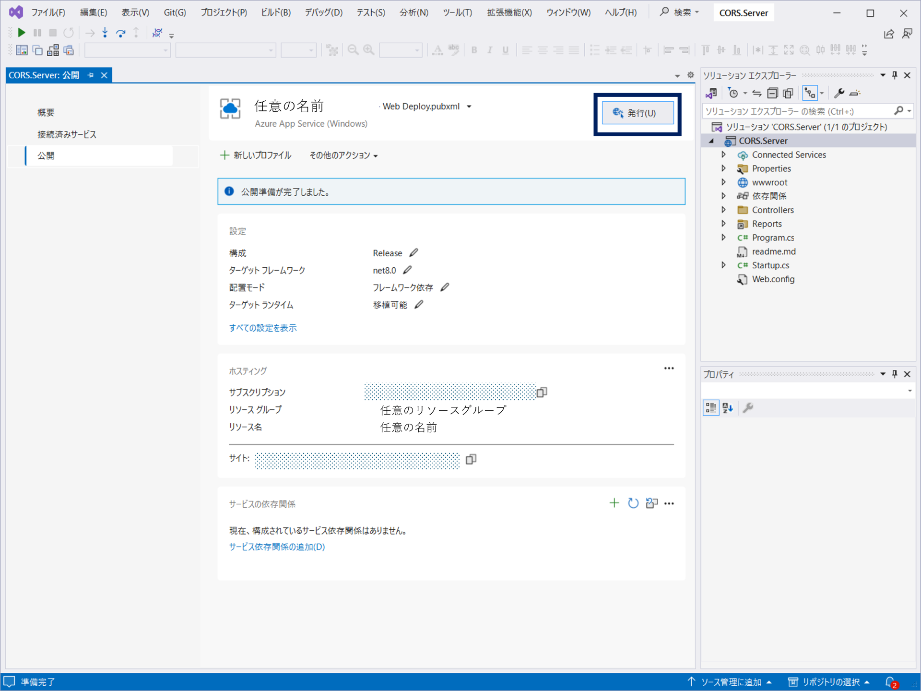921x691 pixels.
Task: Click the wrench properties icon in Solution Explorer
Action: click(x=839, y=93)
